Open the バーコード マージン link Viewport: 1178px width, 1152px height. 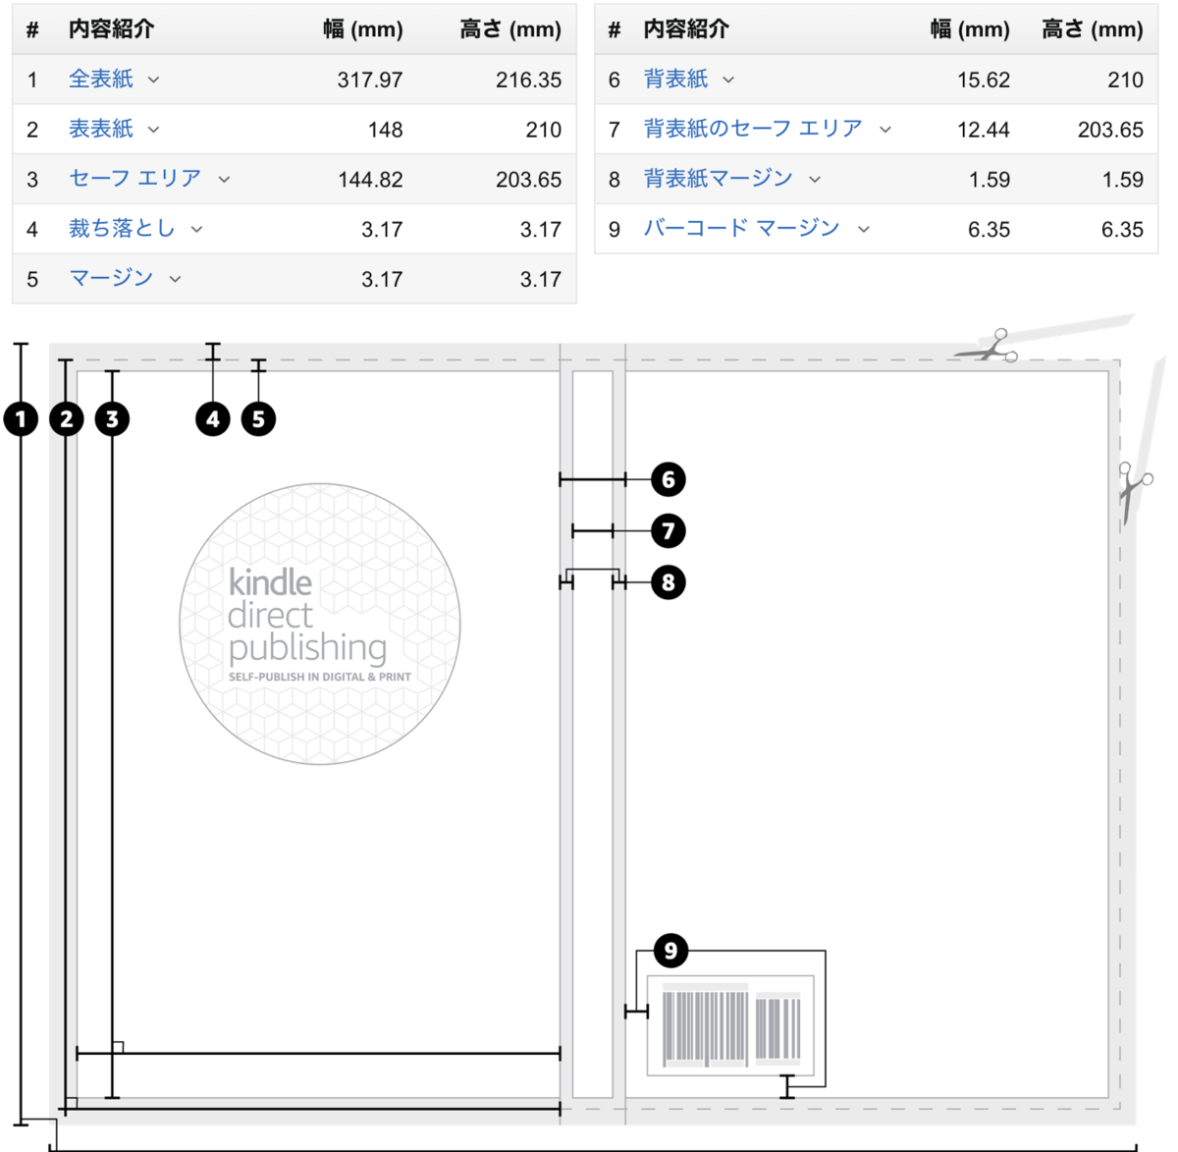coord(742,229)
